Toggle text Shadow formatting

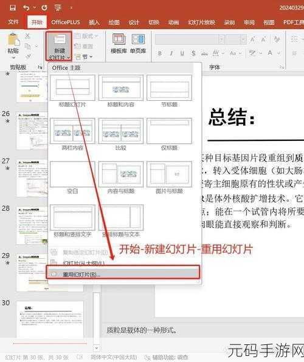pos(193,53)
